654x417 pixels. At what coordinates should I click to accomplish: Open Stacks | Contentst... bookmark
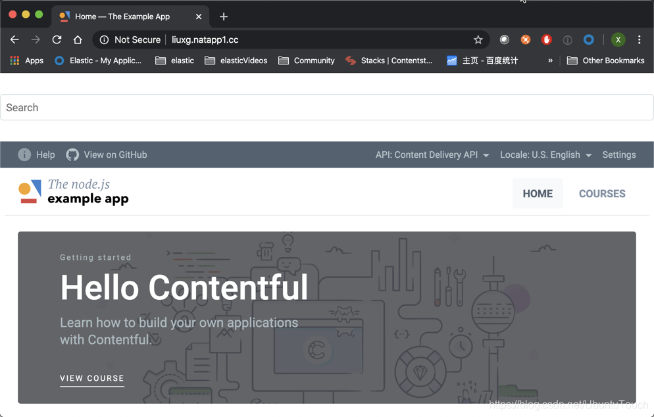click(x=389, y=61)
